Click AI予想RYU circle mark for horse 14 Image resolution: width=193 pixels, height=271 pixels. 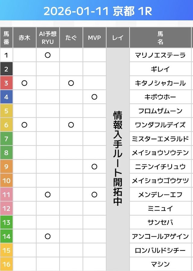pyautogui.click(x=48, y=236)
